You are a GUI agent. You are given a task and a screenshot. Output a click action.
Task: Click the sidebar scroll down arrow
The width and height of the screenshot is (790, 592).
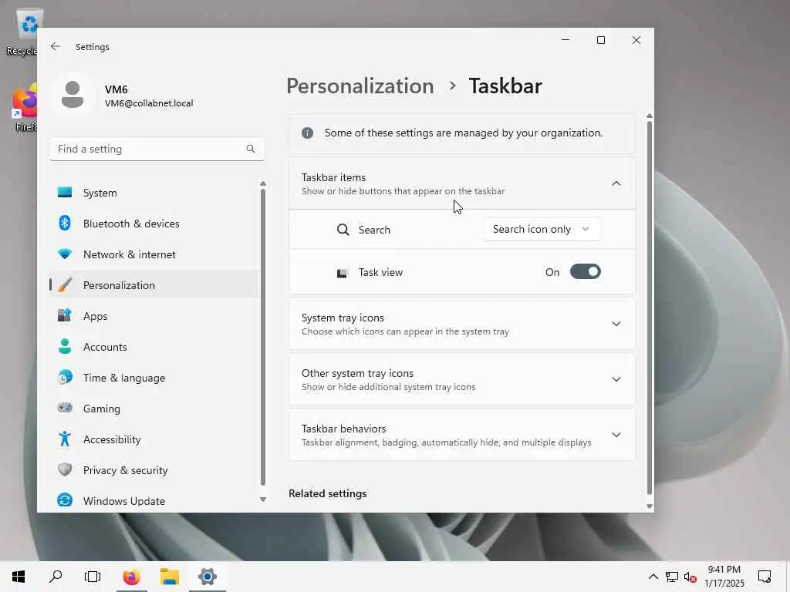(x=263, y=499)
